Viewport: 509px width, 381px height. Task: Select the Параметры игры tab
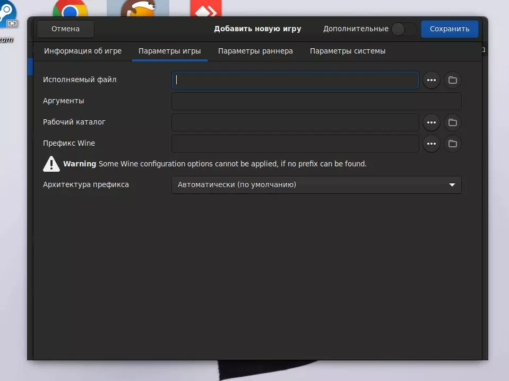(169, 51)
